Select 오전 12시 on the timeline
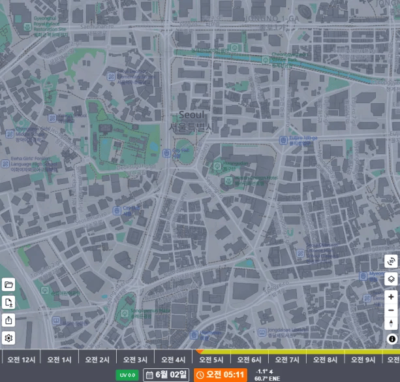 (21, 360)
